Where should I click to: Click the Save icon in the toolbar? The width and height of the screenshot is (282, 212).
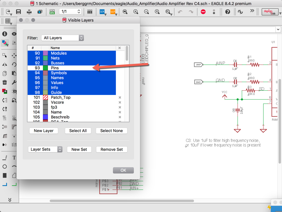click(x=18, y=12)
